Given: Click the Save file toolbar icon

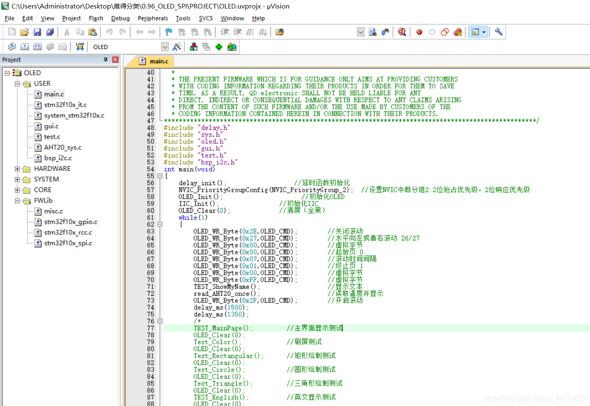Looking at the screenshot, I should pyautogui.click(x=37, y=32).
